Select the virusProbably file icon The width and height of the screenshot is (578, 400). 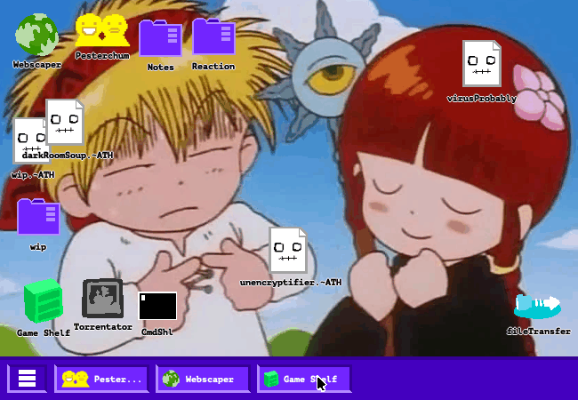click(481, 64)
